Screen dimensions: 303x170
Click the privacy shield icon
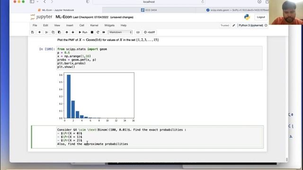[88, 2]
